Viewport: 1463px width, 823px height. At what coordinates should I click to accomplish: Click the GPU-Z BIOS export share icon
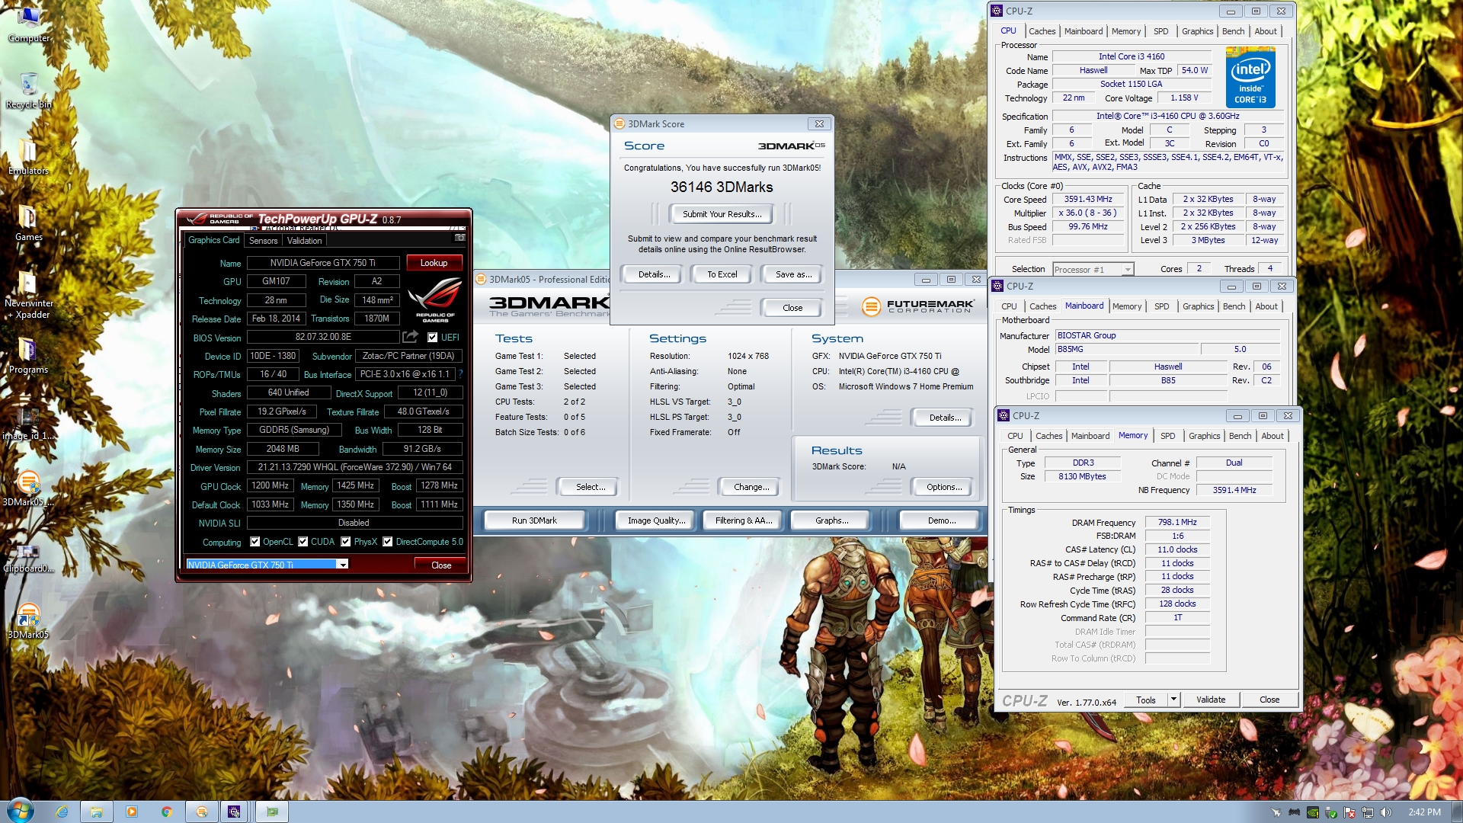(x=410, y=337)
